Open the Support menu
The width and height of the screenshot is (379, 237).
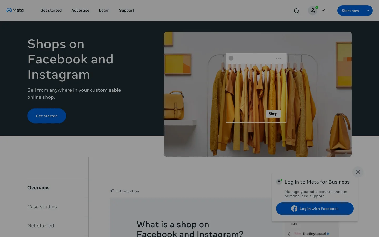click(127, 10)
